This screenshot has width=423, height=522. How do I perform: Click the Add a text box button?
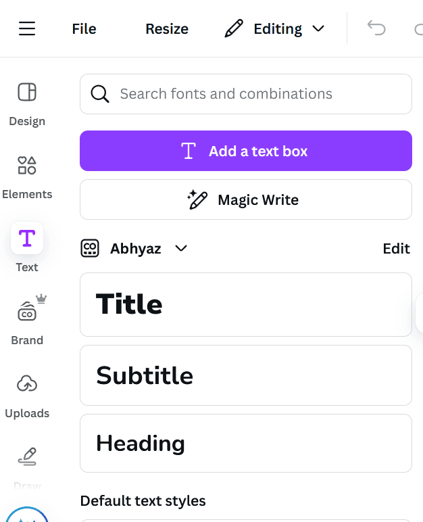click(246, 151)
